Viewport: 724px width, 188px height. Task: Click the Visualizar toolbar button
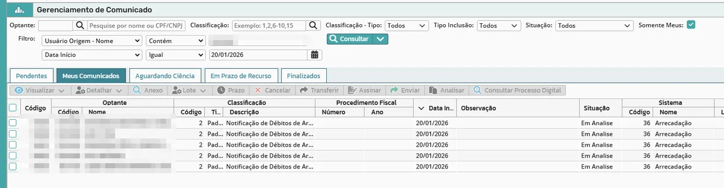pos(40,90)
